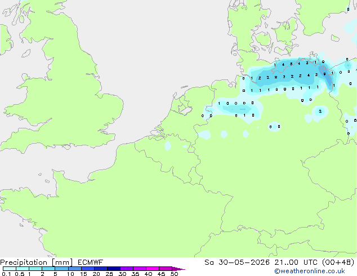
Task: Click the '[mm]' unit label
Action: tap(63, 262)
